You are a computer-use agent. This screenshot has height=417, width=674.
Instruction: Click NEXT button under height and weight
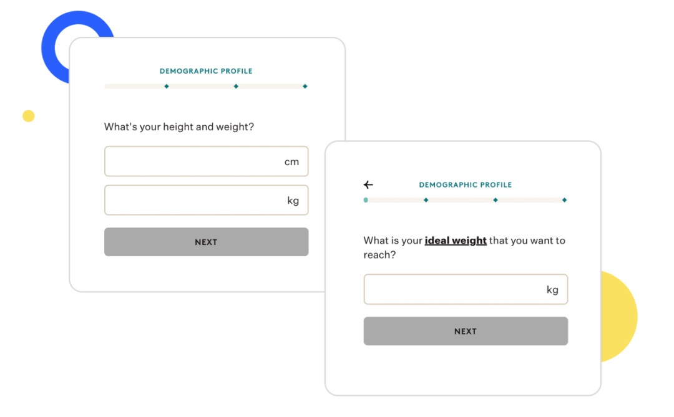coord(207,242)
